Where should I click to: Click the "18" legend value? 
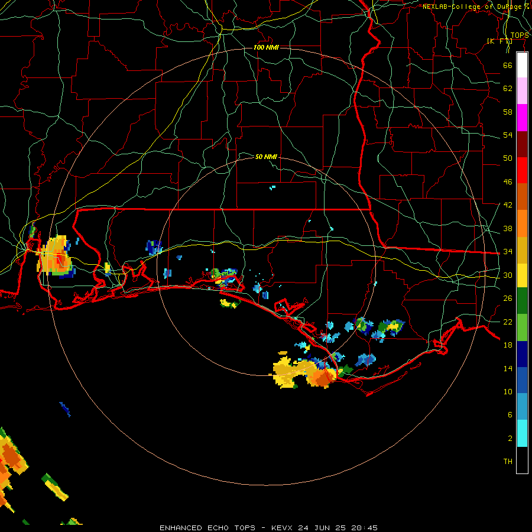tap(508, 345)
